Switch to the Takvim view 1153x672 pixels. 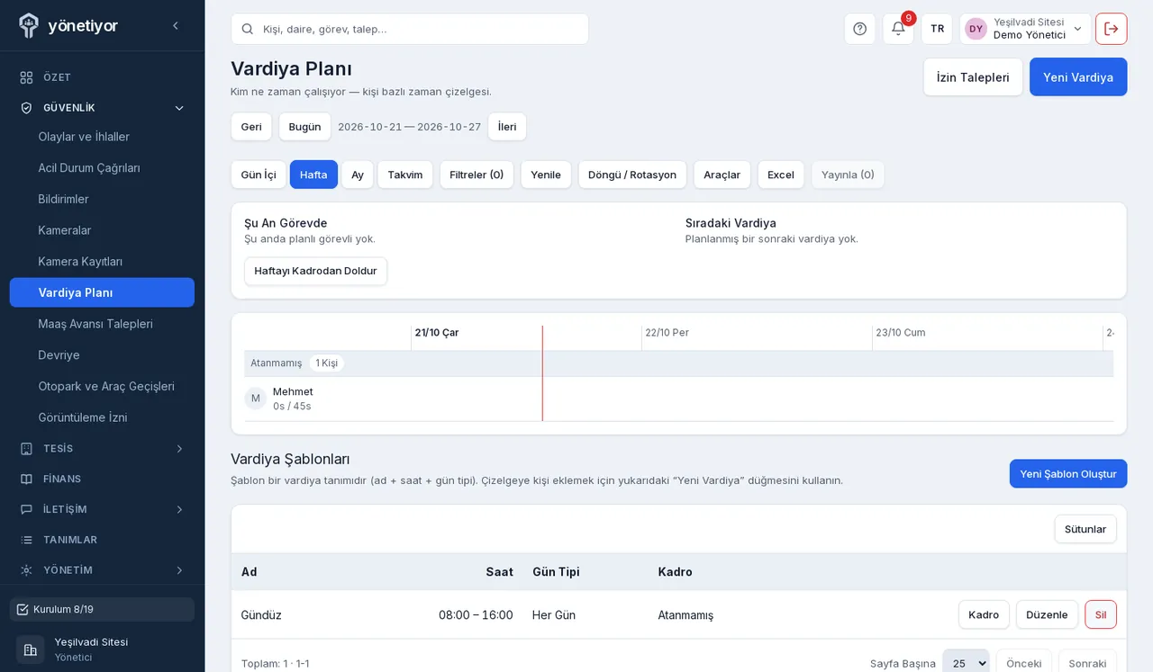point(405,175)
